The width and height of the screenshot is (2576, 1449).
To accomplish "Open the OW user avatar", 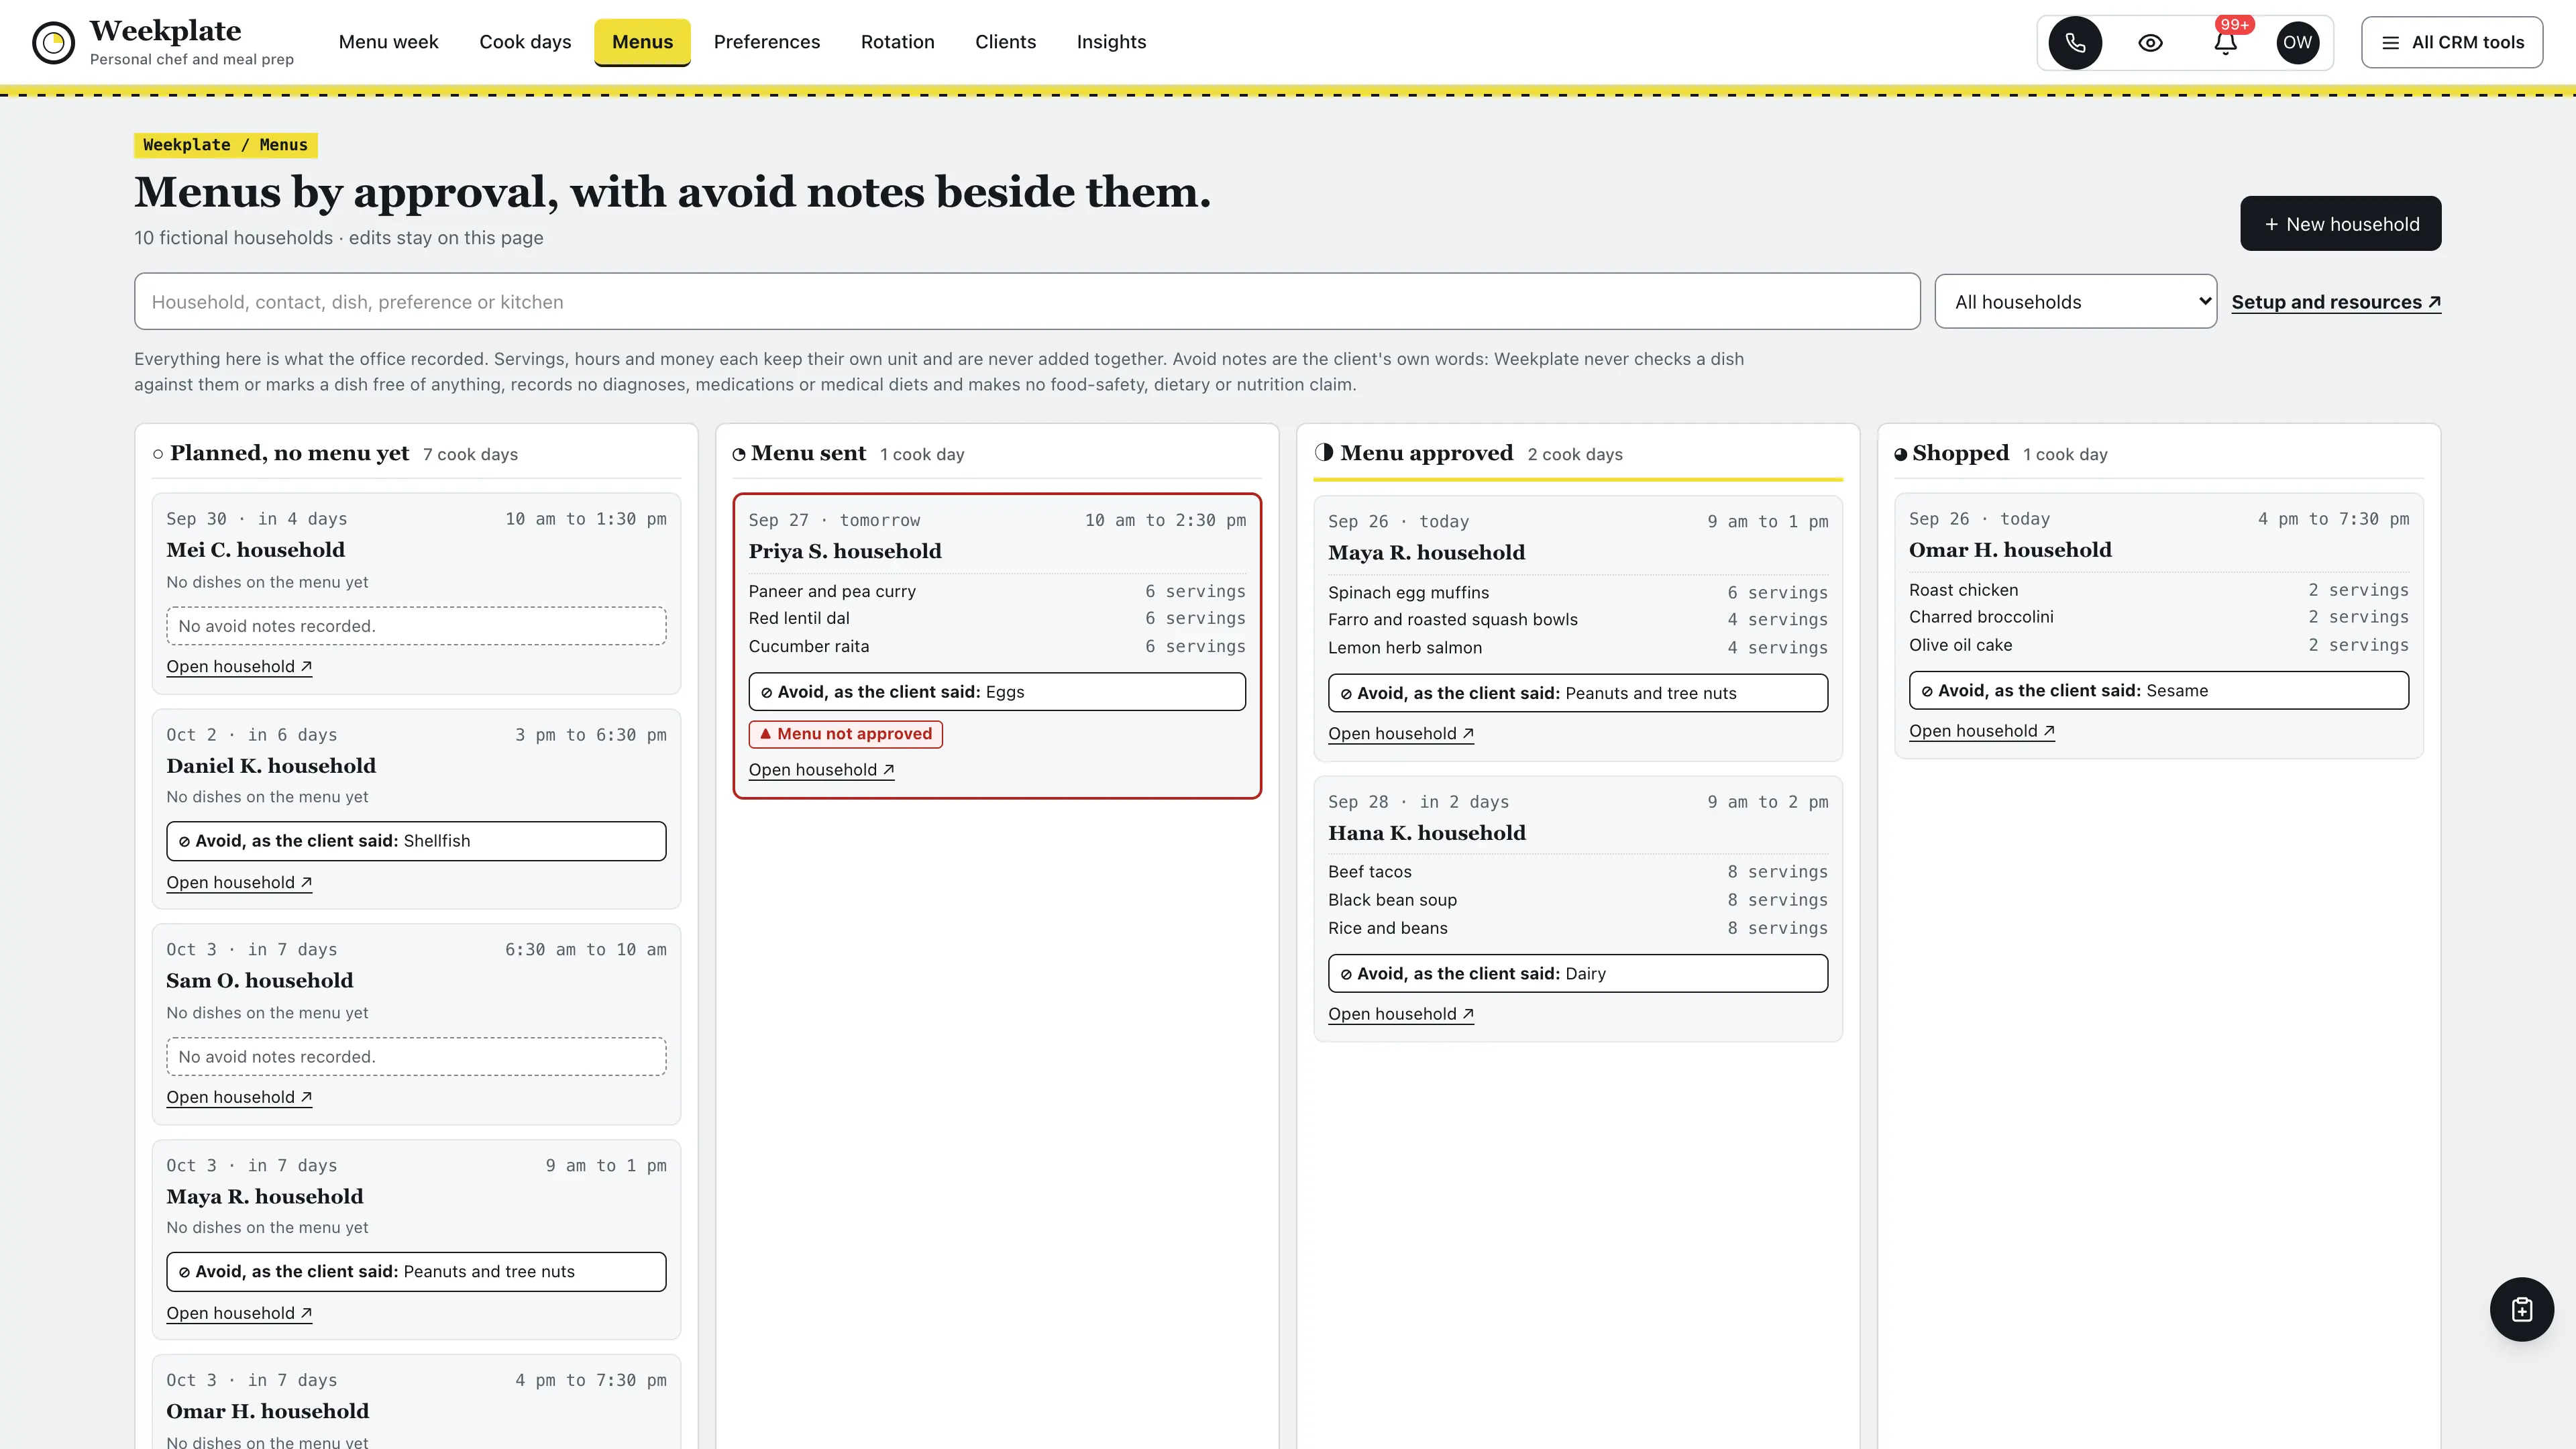I will pos(2297,43).
